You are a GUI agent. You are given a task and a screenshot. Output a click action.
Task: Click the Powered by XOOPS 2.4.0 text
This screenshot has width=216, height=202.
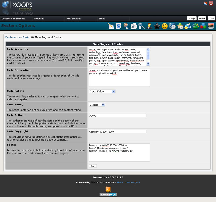[x=108, y=177]
